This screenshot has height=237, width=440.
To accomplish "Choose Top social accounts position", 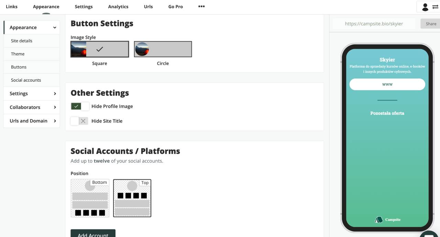I will click(x=132, y=198).
